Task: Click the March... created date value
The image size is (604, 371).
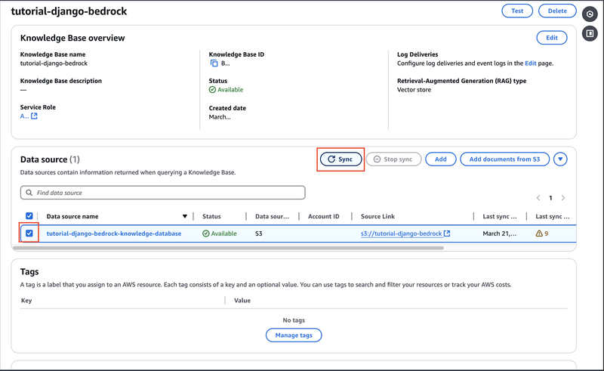Action: pyautogui.click(x=220, y=117)
